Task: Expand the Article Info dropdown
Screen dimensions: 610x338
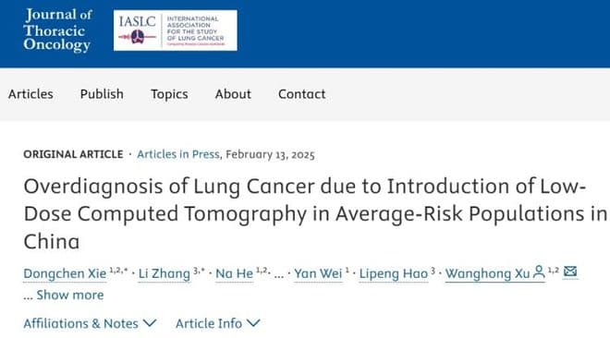Action: 218,323
